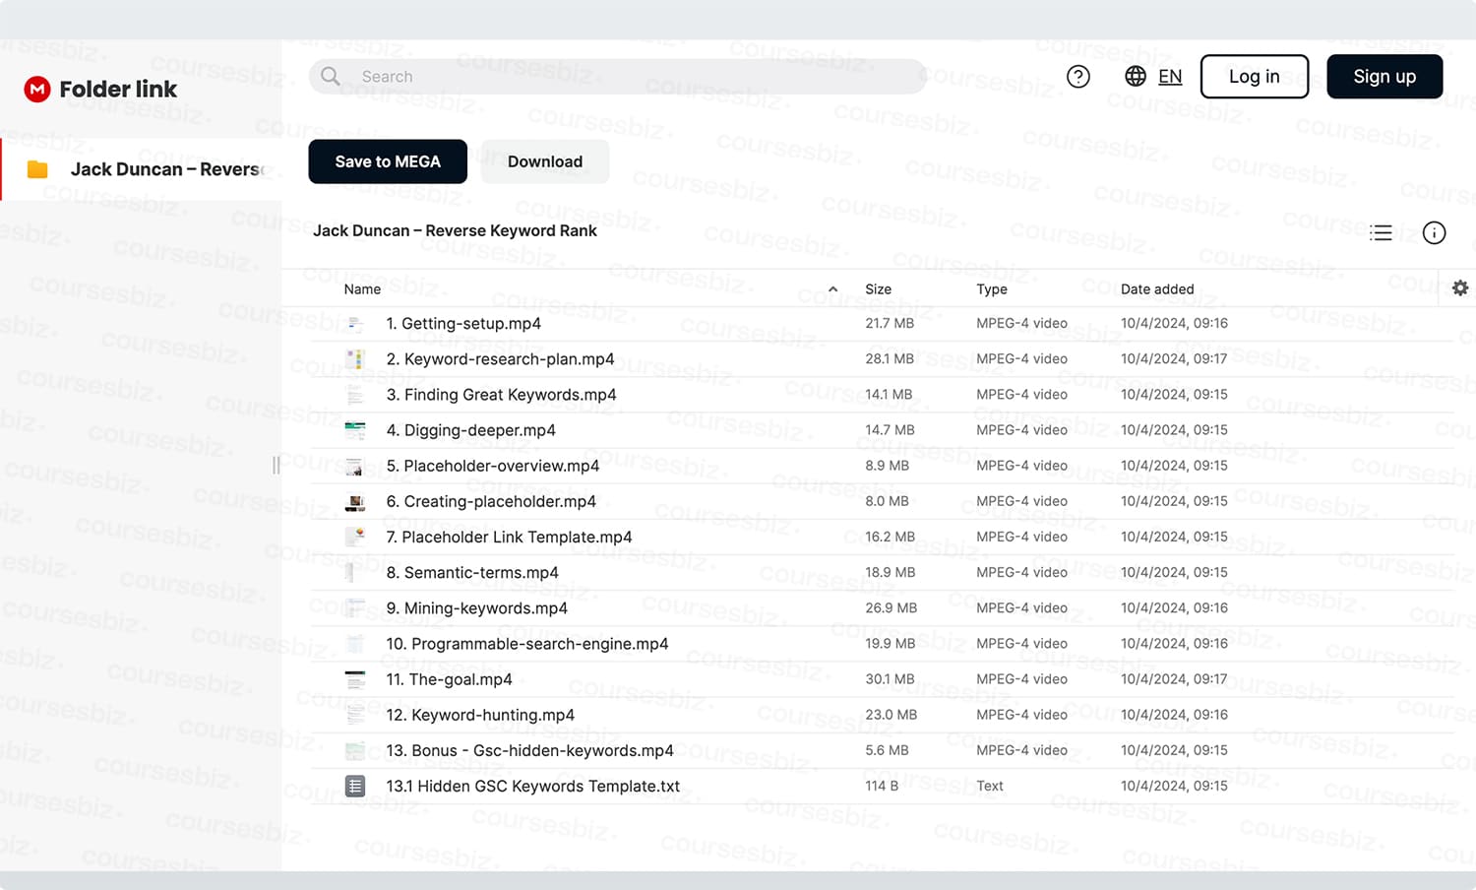Click the Text type cell

click(990, 786)
